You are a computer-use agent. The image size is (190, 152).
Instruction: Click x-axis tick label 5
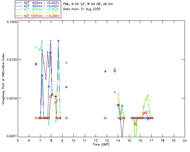coord(18,140)
